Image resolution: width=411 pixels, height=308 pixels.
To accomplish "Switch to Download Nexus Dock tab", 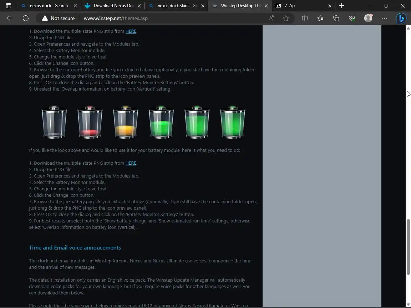I will click(114, 5).
